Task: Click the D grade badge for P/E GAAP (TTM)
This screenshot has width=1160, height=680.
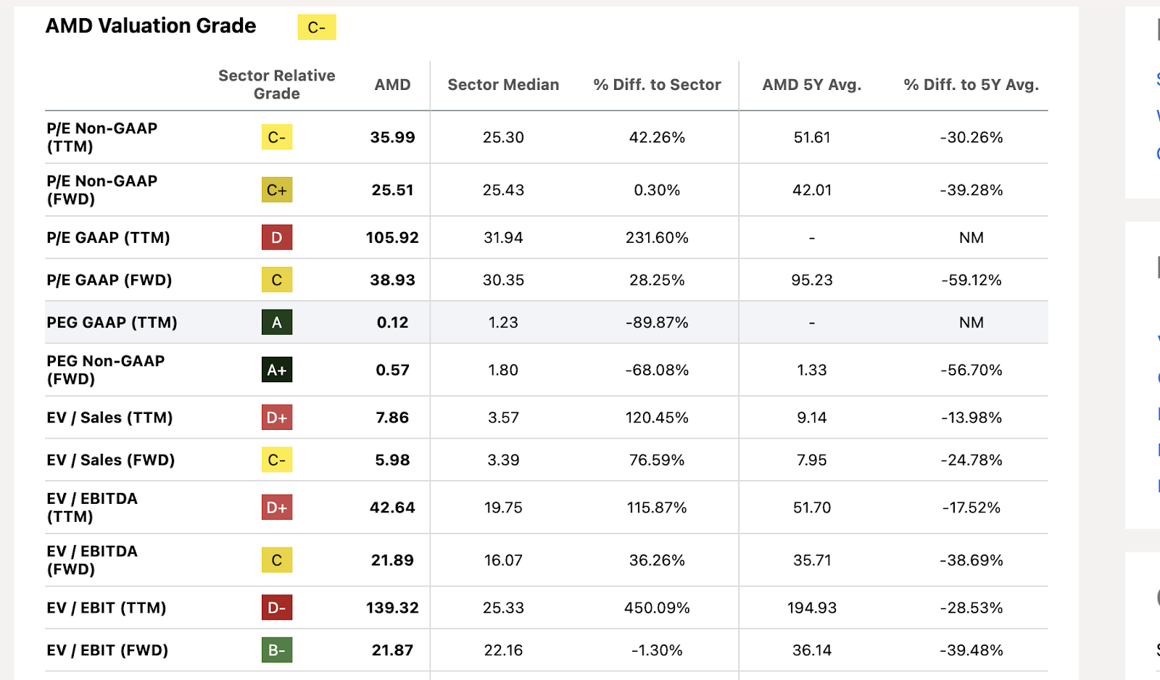Action: (276, 237)
